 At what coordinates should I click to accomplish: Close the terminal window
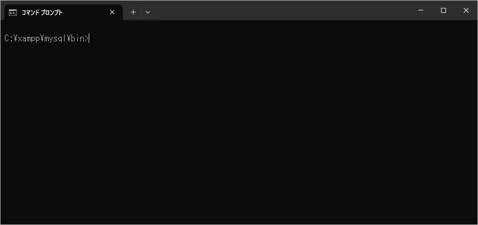tap(466, 10)
